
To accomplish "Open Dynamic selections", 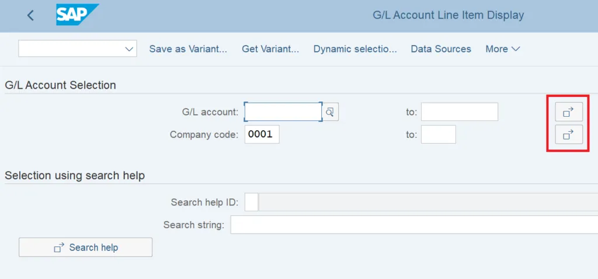I will point(354,49).
